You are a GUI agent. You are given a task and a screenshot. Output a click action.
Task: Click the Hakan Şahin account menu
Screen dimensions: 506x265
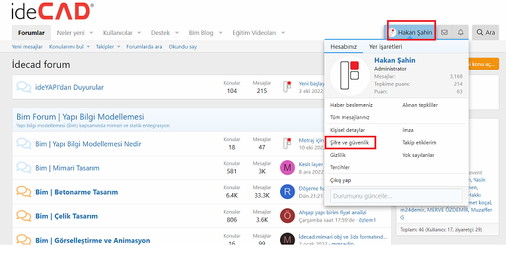pyautogui.click(x=411, y=32)
